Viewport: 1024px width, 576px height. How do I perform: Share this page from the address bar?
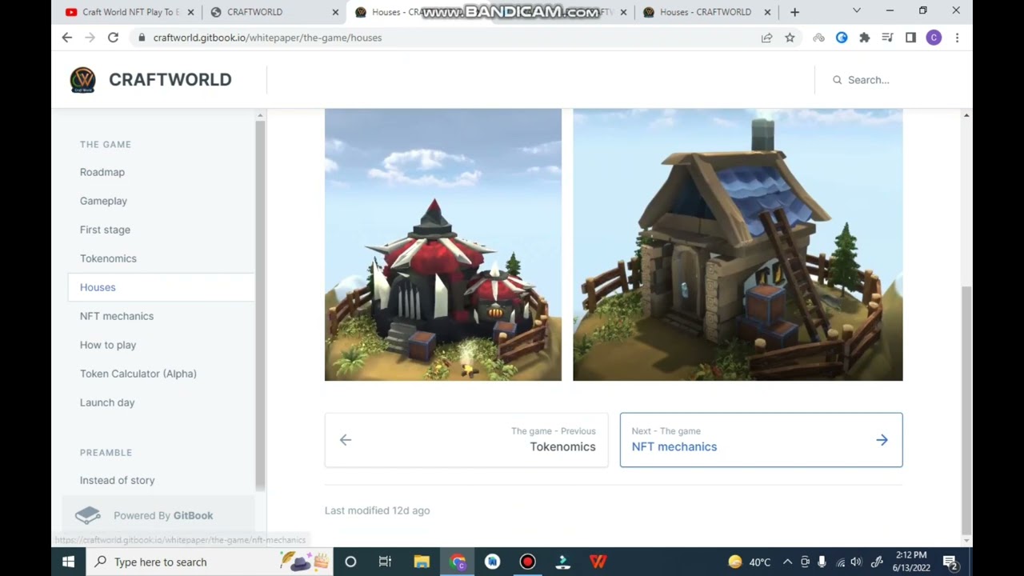coord(766,38)
